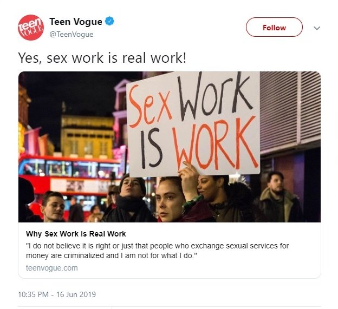Select the tweet text about sex work
The image size is (338, 309).
pyautogui.click(x=102, y=58)
